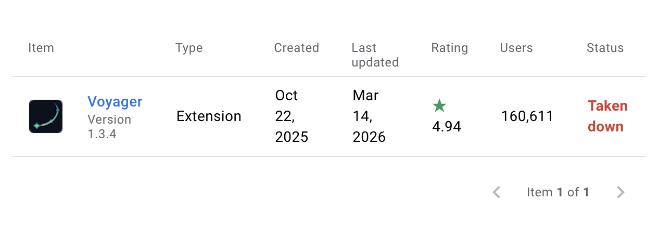Select the Item column header
The height and width of the screenshot is (240, 659).
(41, 48)
